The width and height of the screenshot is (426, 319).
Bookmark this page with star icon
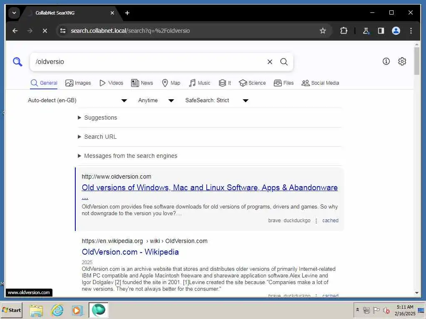point(323,31)
